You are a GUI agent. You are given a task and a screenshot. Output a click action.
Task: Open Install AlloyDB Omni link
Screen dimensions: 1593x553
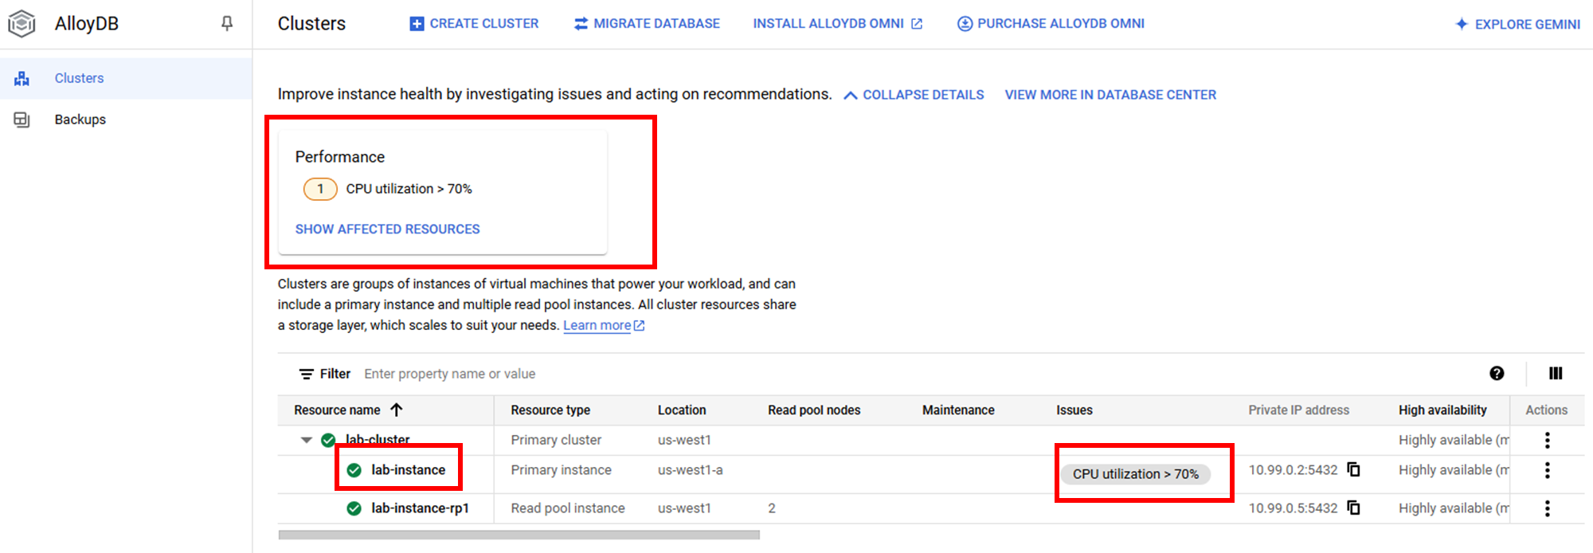click(x=837, y=24)
